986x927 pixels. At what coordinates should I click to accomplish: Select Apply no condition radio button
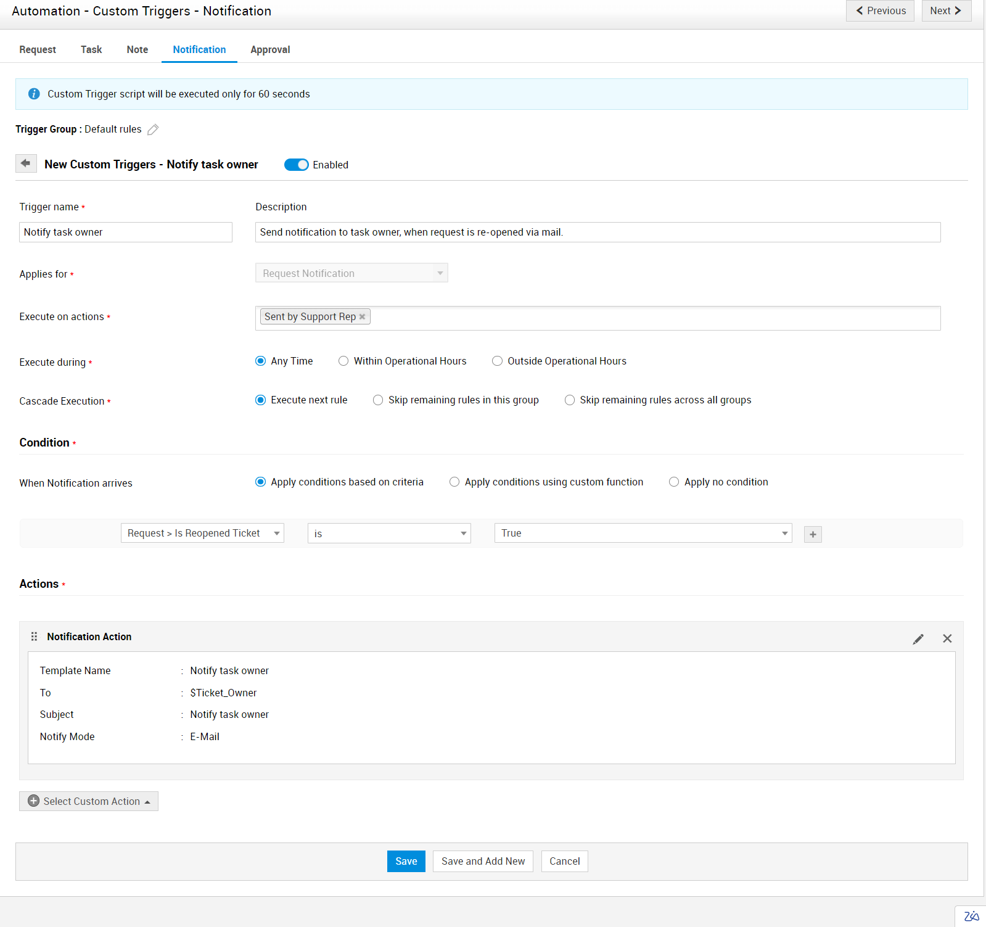tap(674, 482)
